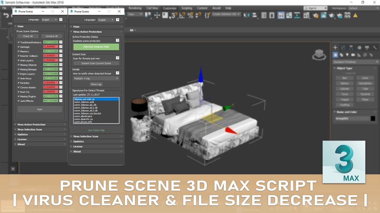Expand Main rollout in right Prune window
380x213 pixels.
pyautogui.click(x=96, y=27)
